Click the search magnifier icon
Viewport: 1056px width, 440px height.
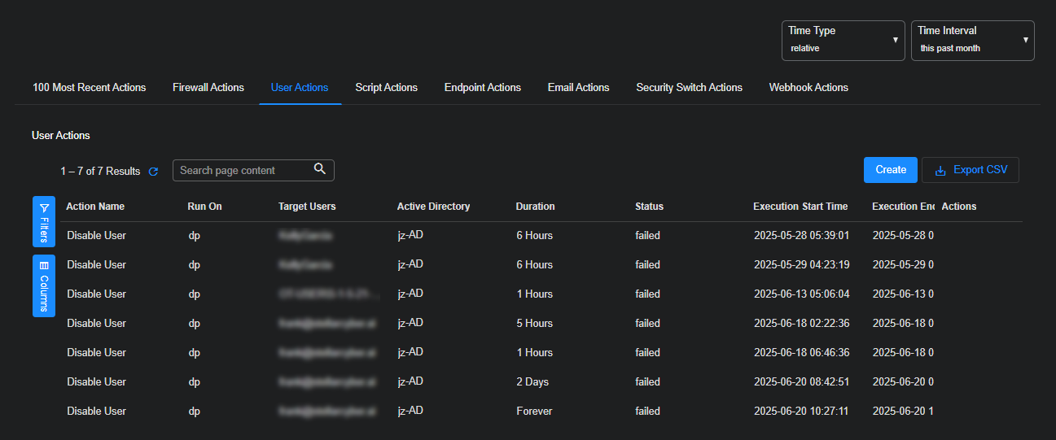click(x=320, y=169)
